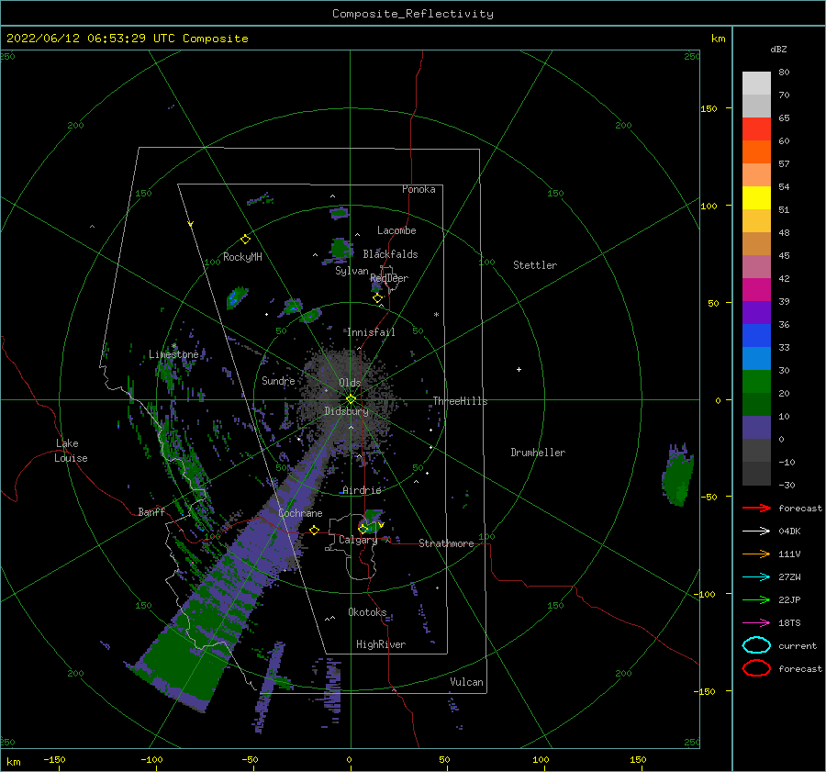Click the red forecast ellipse icon
The width and height of the screenshot is (826, 772).
[756, 668]
